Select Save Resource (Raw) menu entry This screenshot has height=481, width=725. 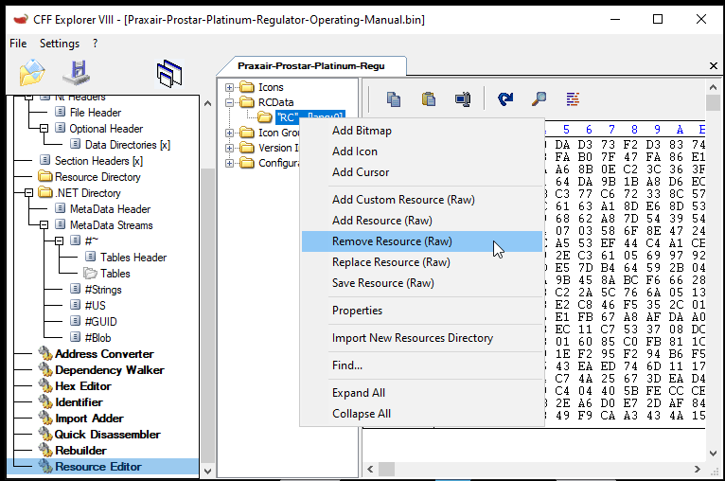382,283
